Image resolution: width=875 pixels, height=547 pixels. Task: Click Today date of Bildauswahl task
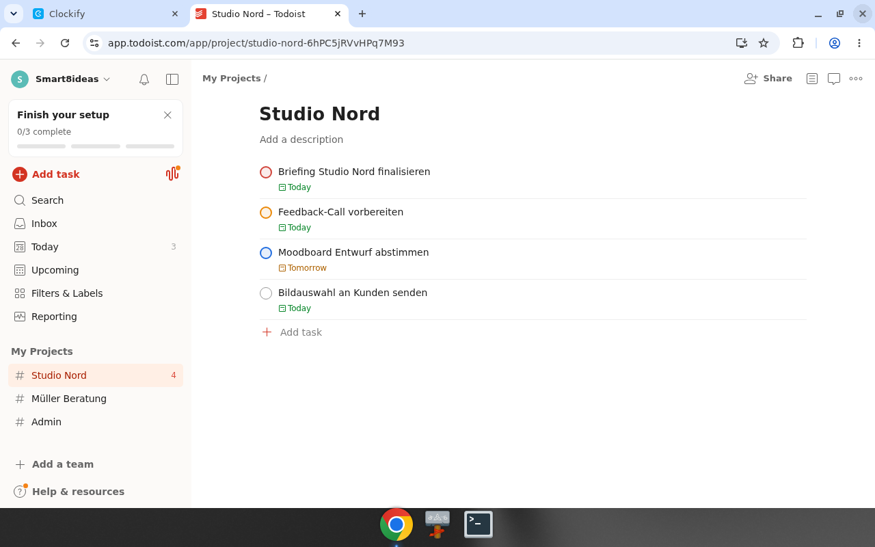(295, 308)
